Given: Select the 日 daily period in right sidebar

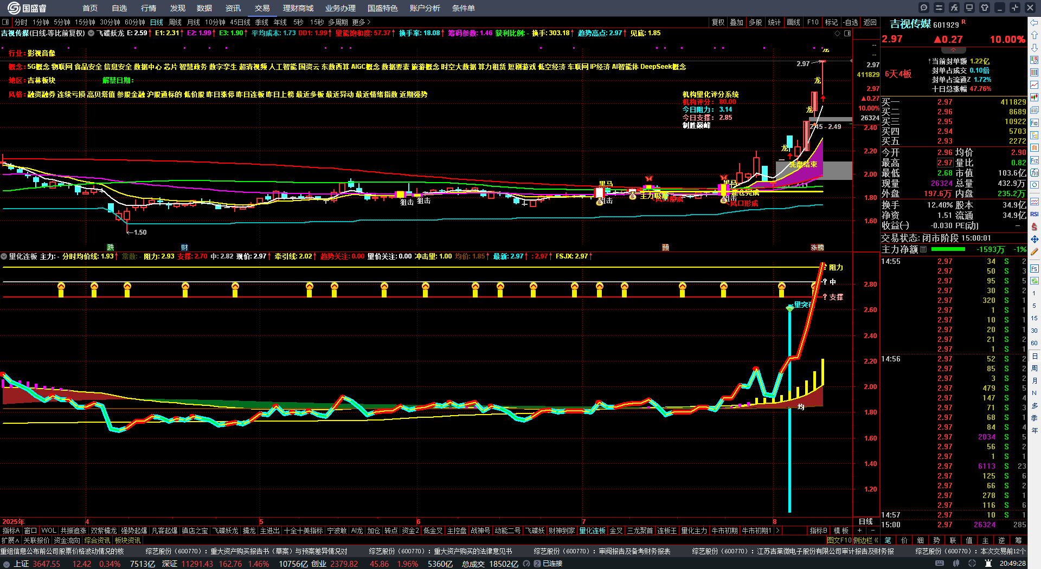Looking at the screenshot, I should click(x=1034, y=356).
